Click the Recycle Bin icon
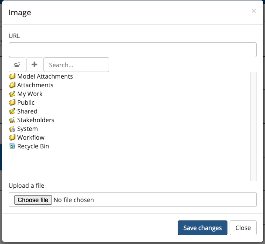The width and height of the screenshot is (265, 244). pyautogui.click(x=12, y=146)
